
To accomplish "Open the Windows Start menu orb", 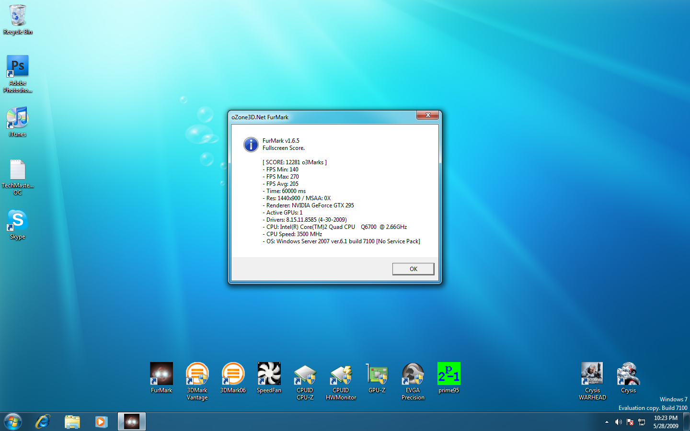I will (x=13, y=422).
